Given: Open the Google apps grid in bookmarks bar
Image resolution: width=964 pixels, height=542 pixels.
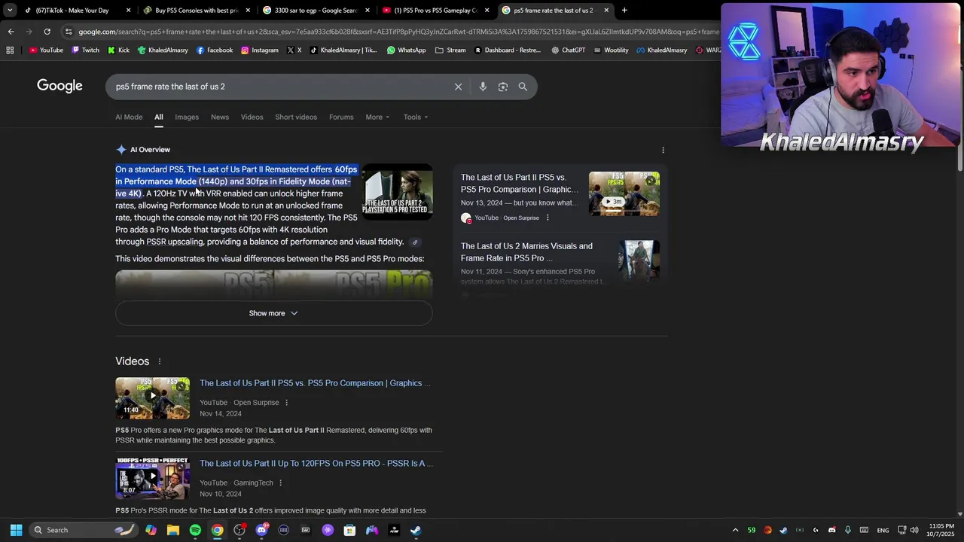Looking at the screenshot, I should click(x=10, y=50).
